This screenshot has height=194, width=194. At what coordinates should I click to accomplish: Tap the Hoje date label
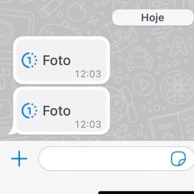(153, 18)
